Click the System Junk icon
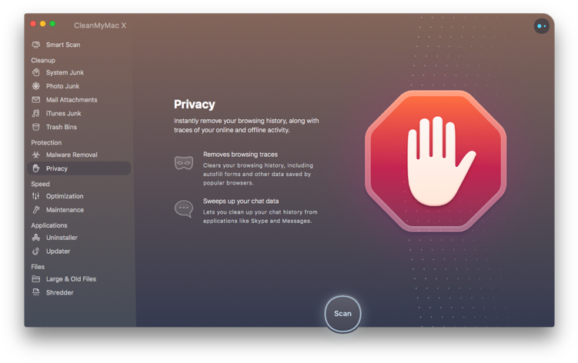 point(35,72)
